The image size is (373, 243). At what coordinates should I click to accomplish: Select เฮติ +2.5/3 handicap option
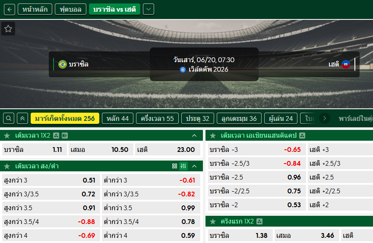click(x=341, y=163)
